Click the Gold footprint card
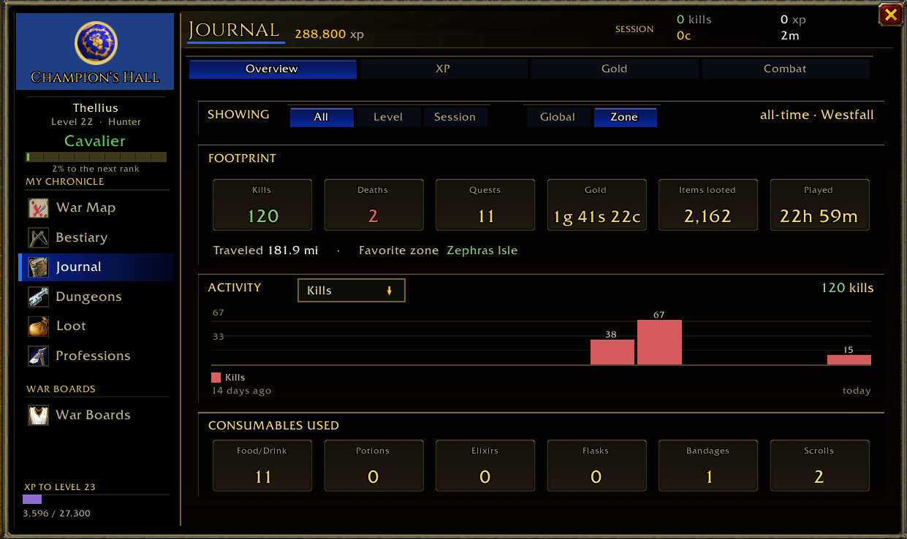Image resolution: width=907 pixels, height=539 pixels. coord(596,205)
